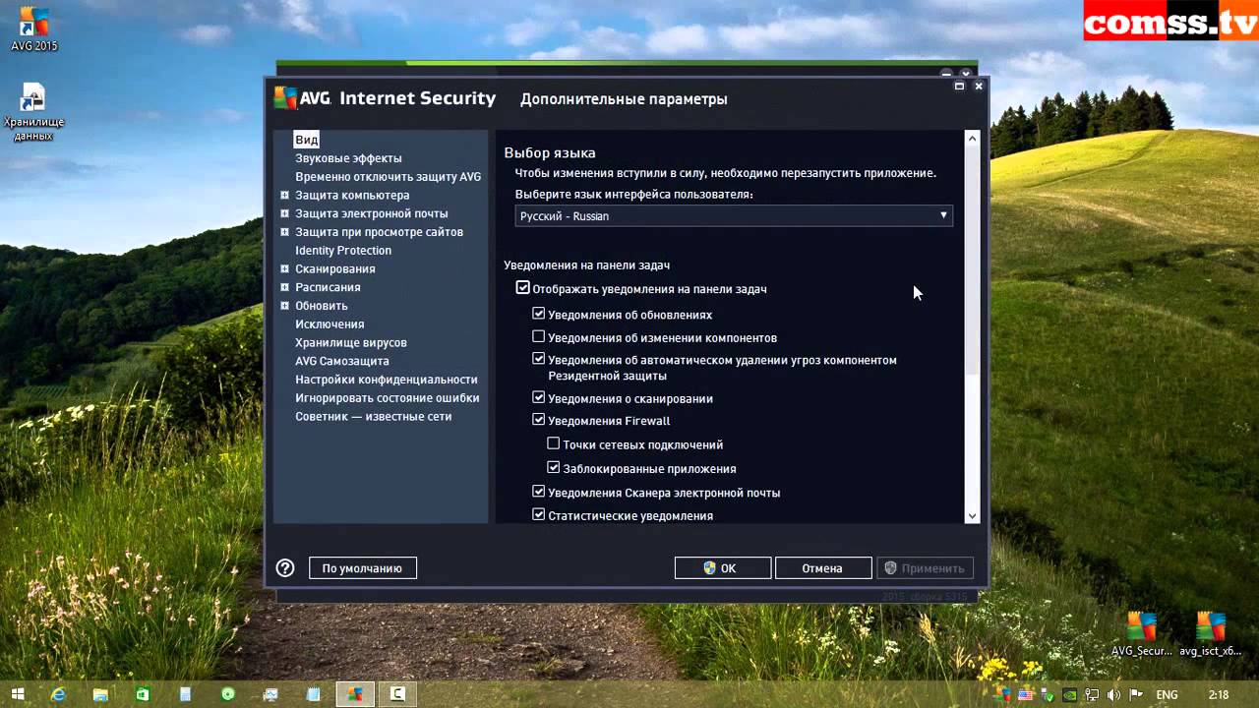Screen dimensions: 1259x708
Task: Open Временно отключить защиту AVG
Action: point(388,177)
